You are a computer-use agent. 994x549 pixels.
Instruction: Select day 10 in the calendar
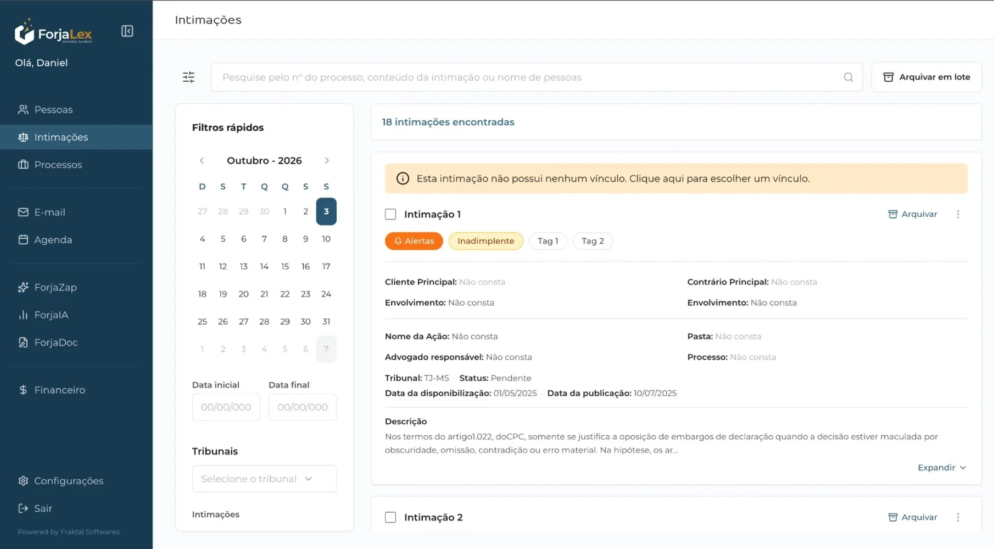[326, 239]
